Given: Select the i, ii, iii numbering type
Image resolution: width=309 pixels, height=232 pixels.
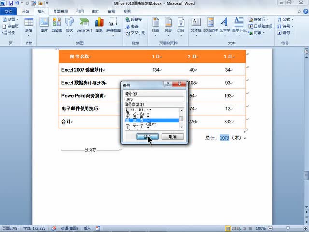Looking at the screenshot, I should tap(152, 110).
